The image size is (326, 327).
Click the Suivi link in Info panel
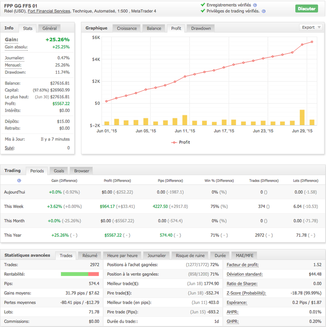click(9, 148)
